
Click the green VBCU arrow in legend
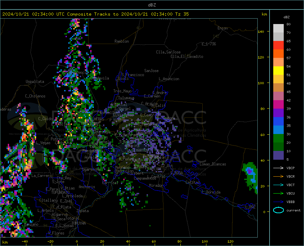[x=278, y=194]
